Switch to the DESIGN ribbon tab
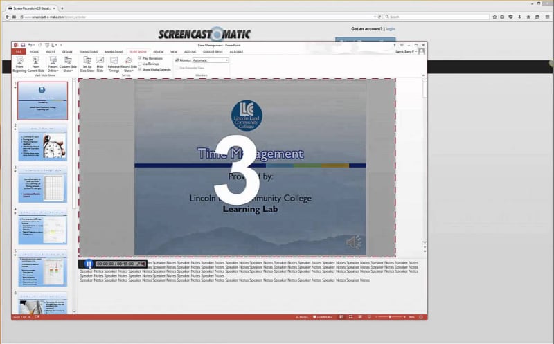This screenshot has width=554, height=344. pyautogui.click(x=67, y=51)
